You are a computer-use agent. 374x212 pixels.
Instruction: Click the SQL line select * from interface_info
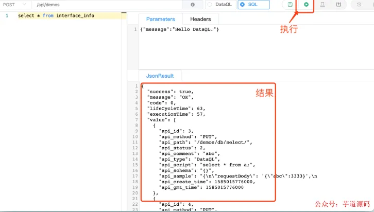pos(56,16)
